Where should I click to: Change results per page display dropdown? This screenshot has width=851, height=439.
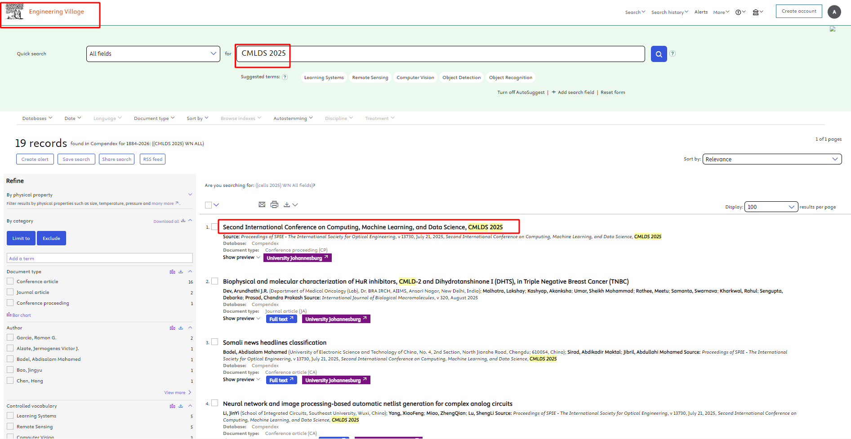pyautogui.click(x=771, y=207)
